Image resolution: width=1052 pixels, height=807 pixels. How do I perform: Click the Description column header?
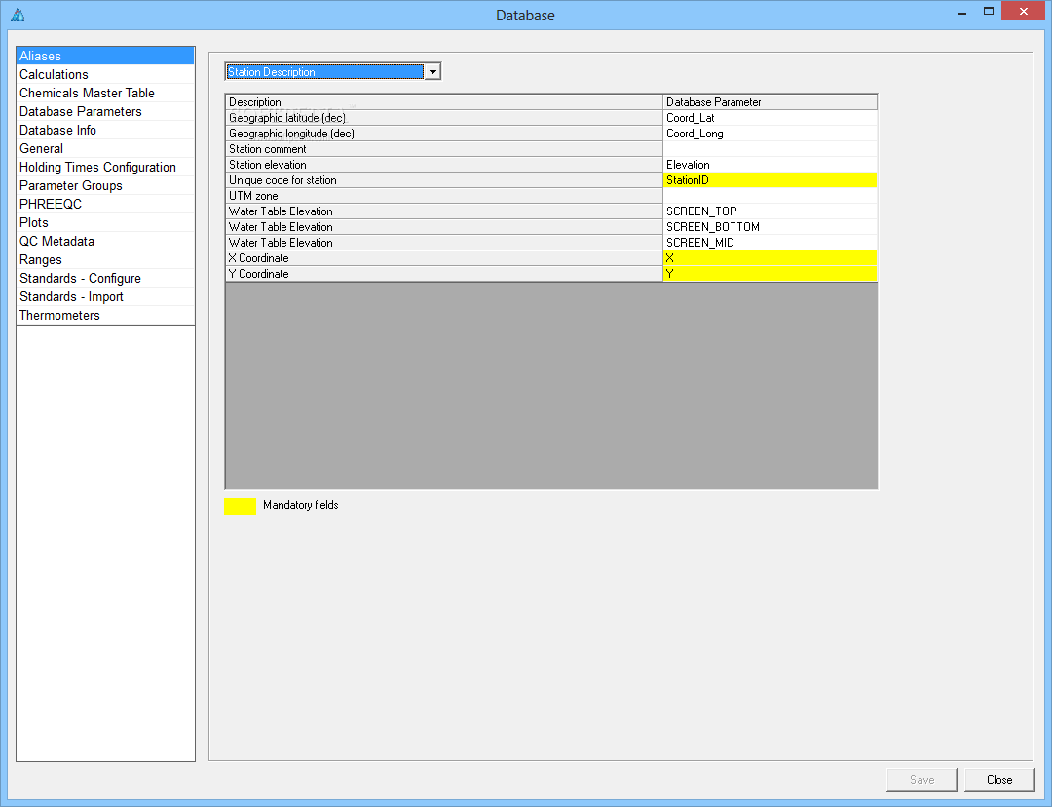click(443, 102)
